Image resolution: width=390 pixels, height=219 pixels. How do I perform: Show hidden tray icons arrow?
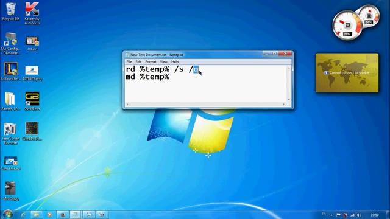pos(331,215)
